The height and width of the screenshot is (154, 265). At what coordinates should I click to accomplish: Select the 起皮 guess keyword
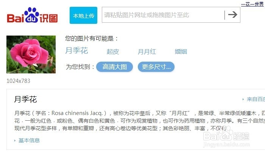coord(113,51)
